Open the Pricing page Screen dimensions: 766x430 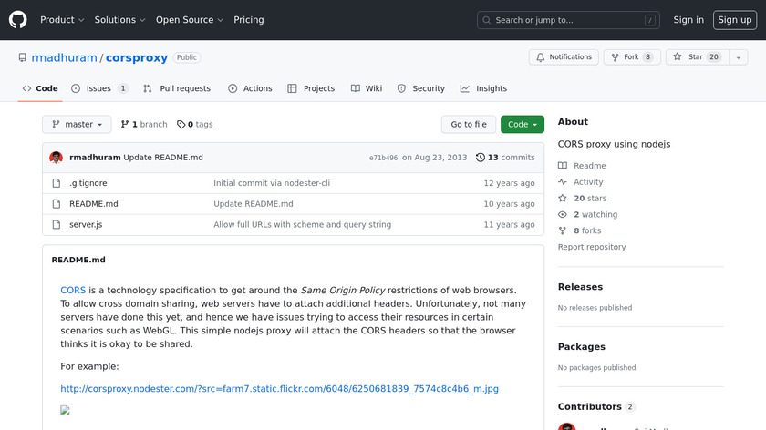[249, 20]
